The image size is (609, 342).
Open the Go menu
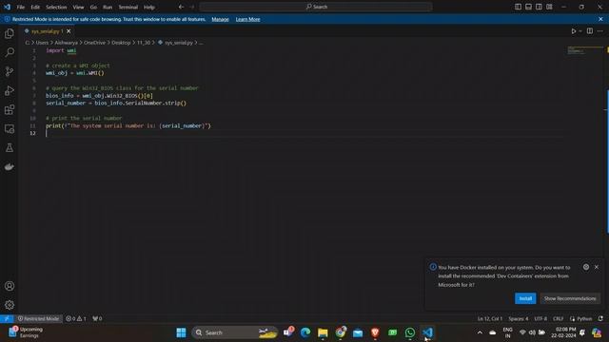click(x=93, y=7)
